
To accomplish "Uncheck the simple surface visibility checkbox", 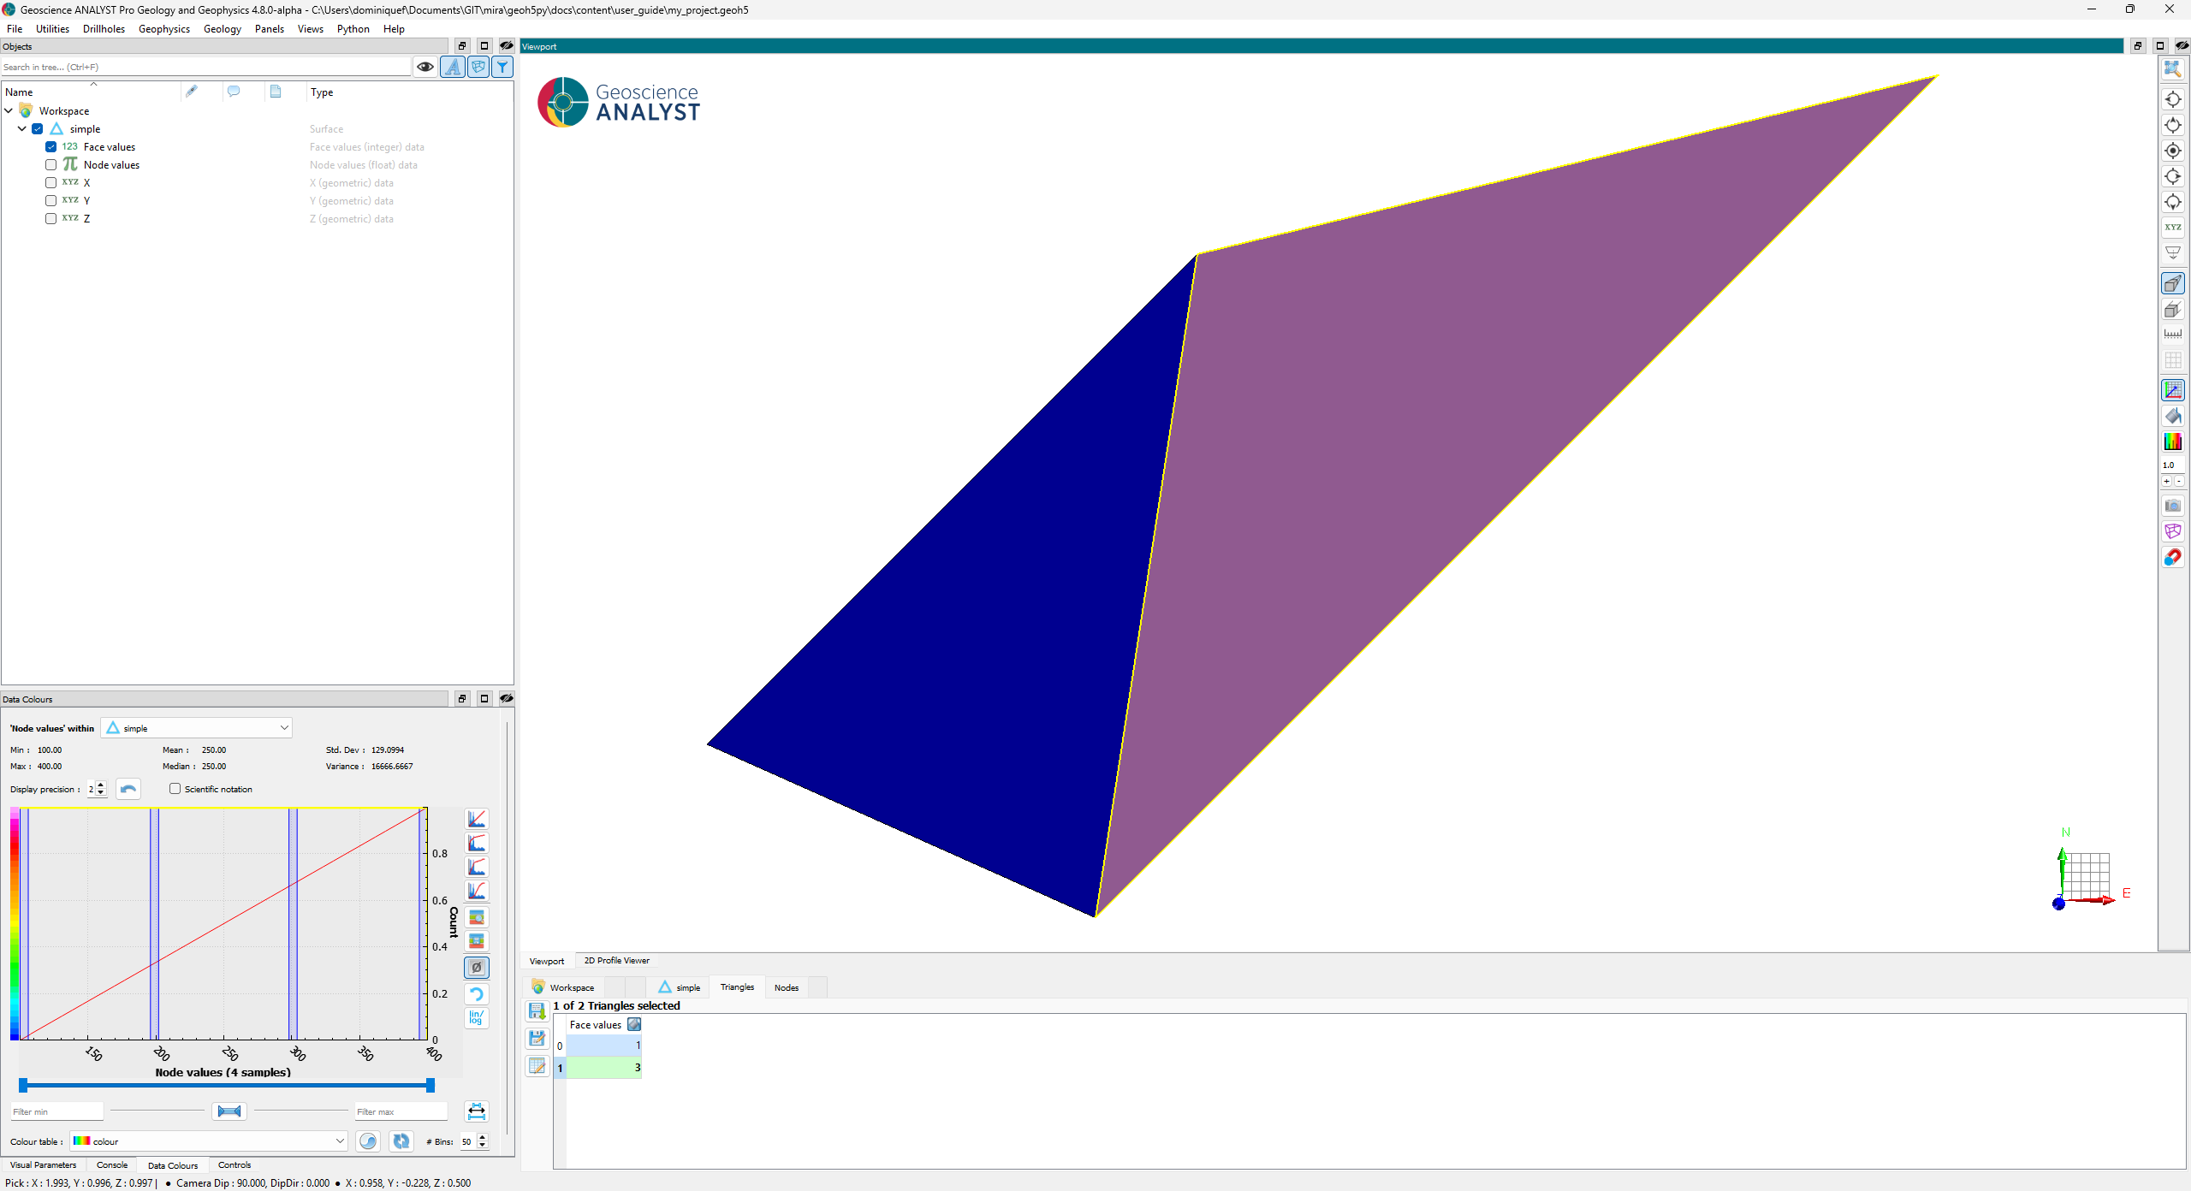I will tap(38, 129).
